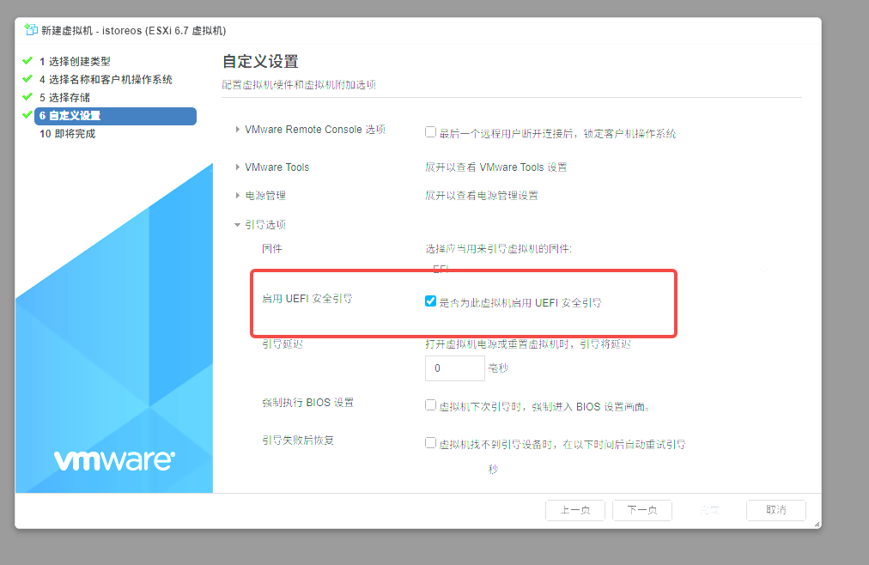This screenshot has width=869, height=565.
Task: Enable force BIOS setup on next boot
Action: click(x=430, y=405)
